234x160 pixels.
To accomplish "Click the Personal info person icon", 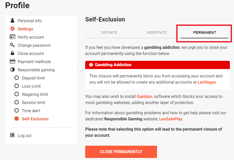I will [12, 20].
